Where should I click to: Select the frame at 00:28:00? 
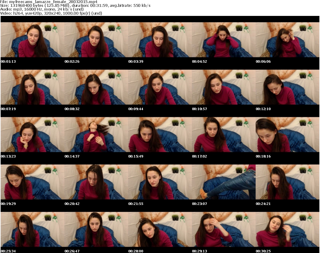click(160, 230)
